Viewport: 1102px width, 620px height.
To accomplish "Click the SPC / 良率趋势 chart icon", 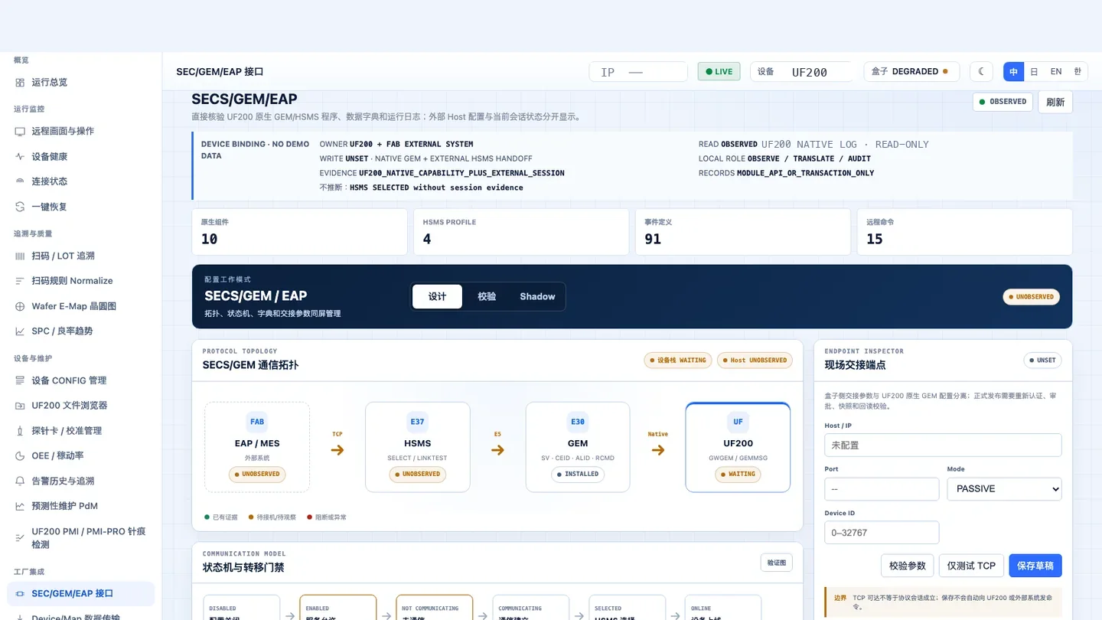I will pyautogui.click(x=20, y=331).
